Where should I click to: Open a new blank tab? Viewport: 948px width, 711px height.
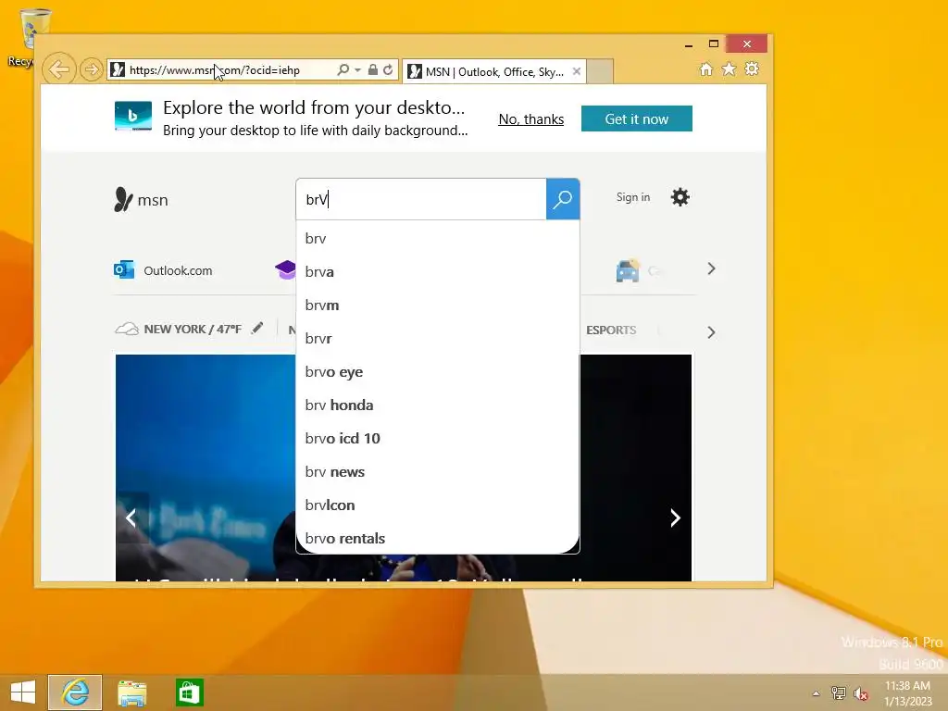tap(600, 71)
